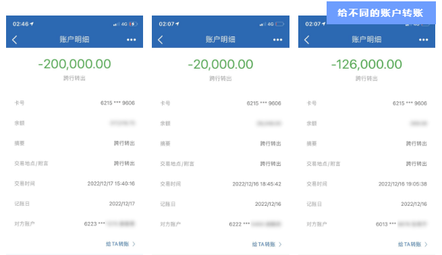Click 账户明细 title on the -20,000.00 screen
The width and height of the screenshot is (442, 255).
point(221,39)
